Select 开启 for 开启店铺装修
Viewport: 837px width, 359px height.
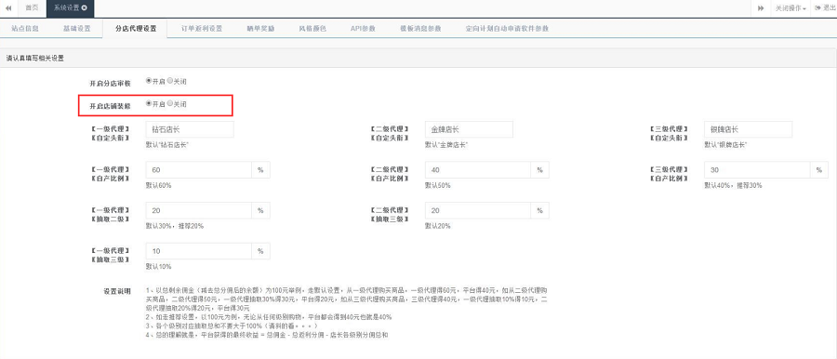[149, 104]
